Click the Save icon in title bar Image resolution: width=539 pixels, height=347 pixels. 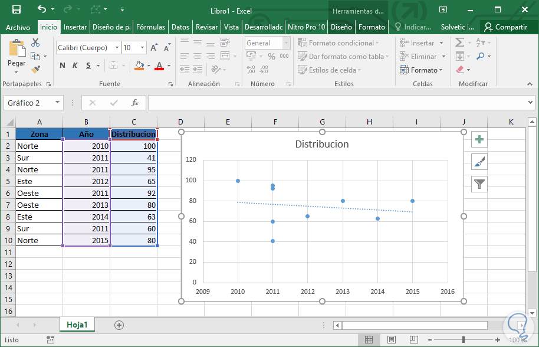(x=17, y=9)
